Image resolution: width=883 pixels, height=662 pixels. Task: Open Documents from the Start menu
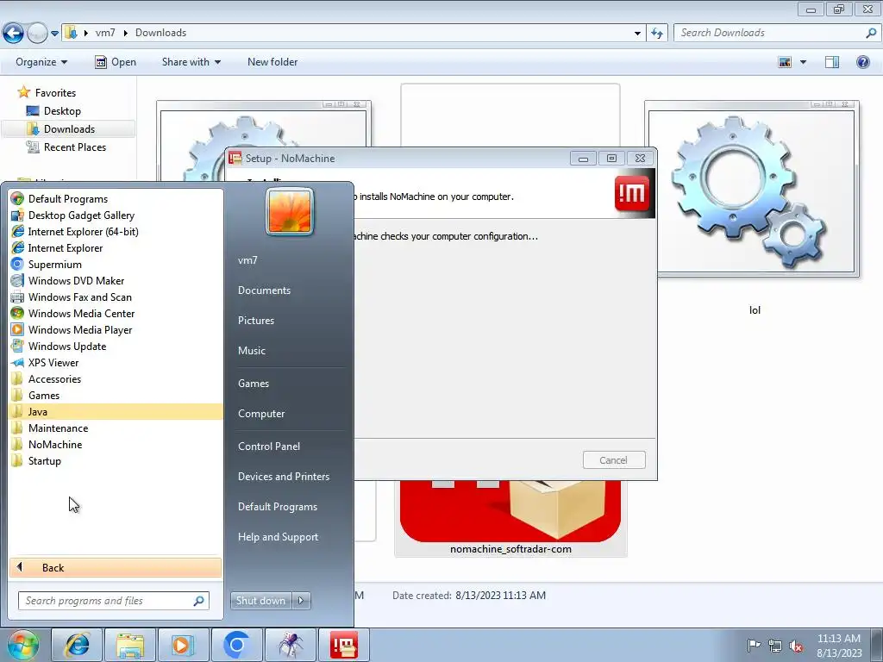[264, 290]
